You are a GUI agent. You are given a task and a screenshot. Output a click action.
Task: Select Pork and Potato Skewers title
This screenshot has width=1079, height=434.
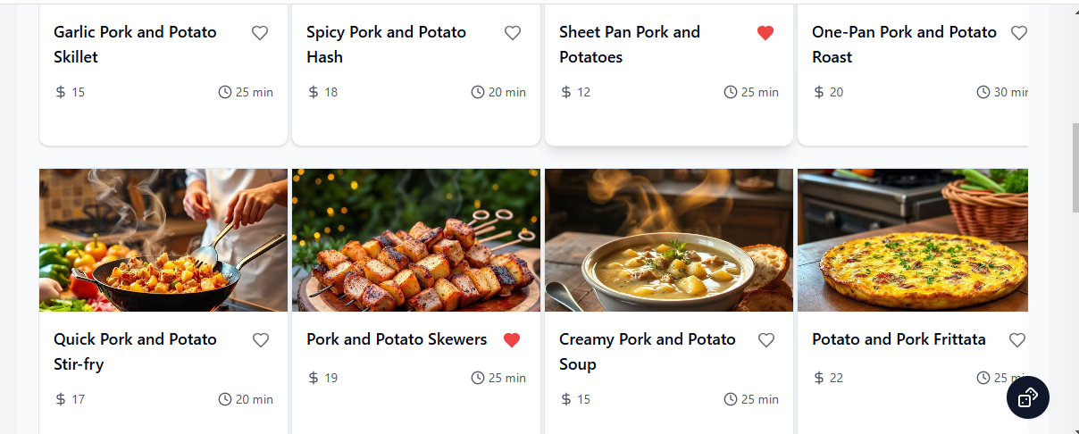coord(397,339)
